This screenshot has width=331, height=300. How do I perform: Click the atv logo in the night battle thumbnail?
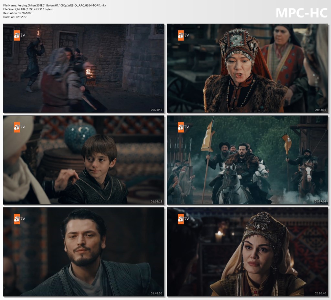coord(19,35)
